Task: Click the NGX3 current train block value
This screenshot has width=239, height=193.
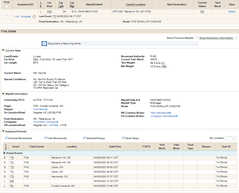Action: pyautogui.click(x=153, y=59)
